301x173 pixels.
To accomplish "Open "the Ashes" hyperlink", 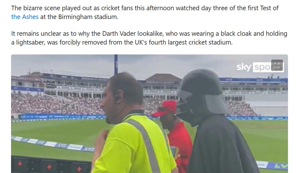I will click(25, 17).
